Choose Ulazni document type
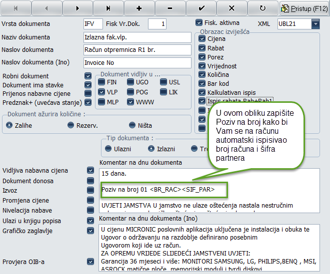The image size is (330, 274). (x=108, y=149)
